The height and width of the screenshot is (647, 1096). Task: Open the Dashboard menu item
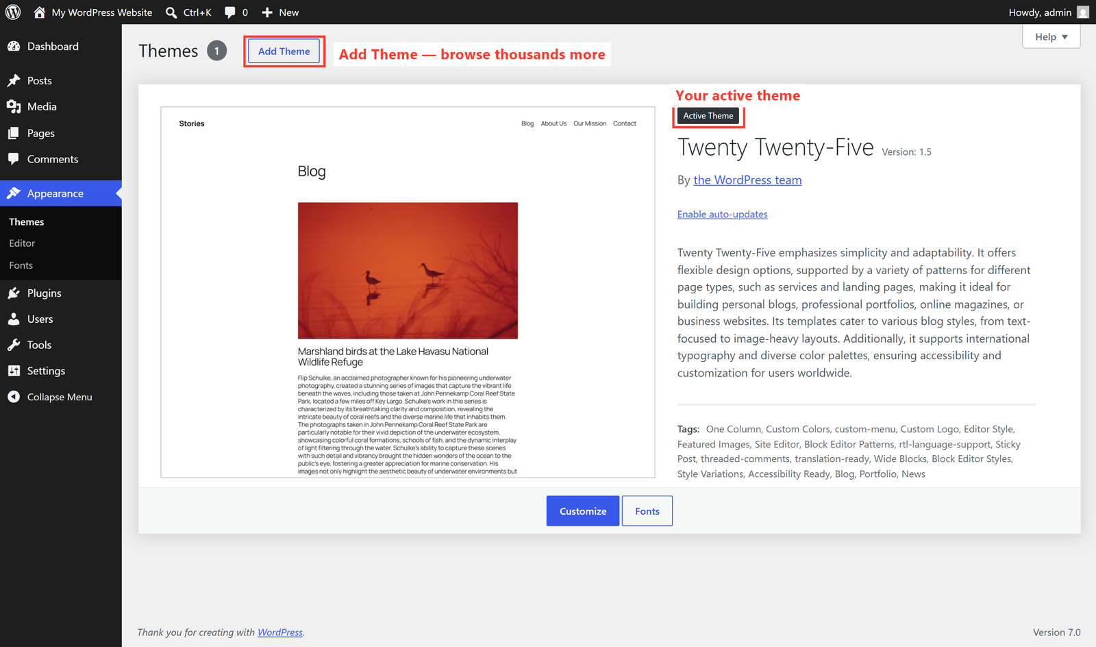coord(61,47)
